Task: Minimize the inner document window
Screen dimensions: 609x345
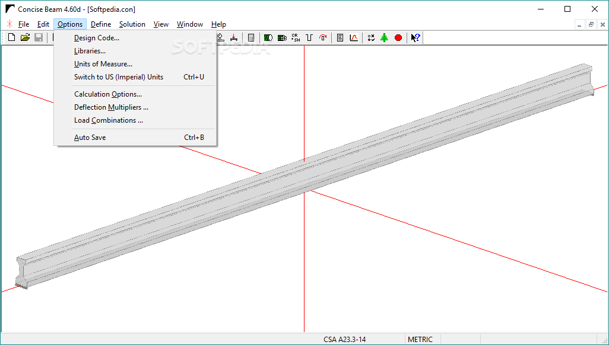Action: (x=579, y=24)
